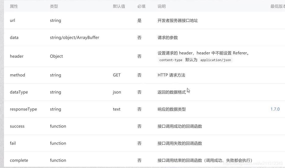Select the responseType property name
This screenshot has height=168, width=285.
point(23,109)
